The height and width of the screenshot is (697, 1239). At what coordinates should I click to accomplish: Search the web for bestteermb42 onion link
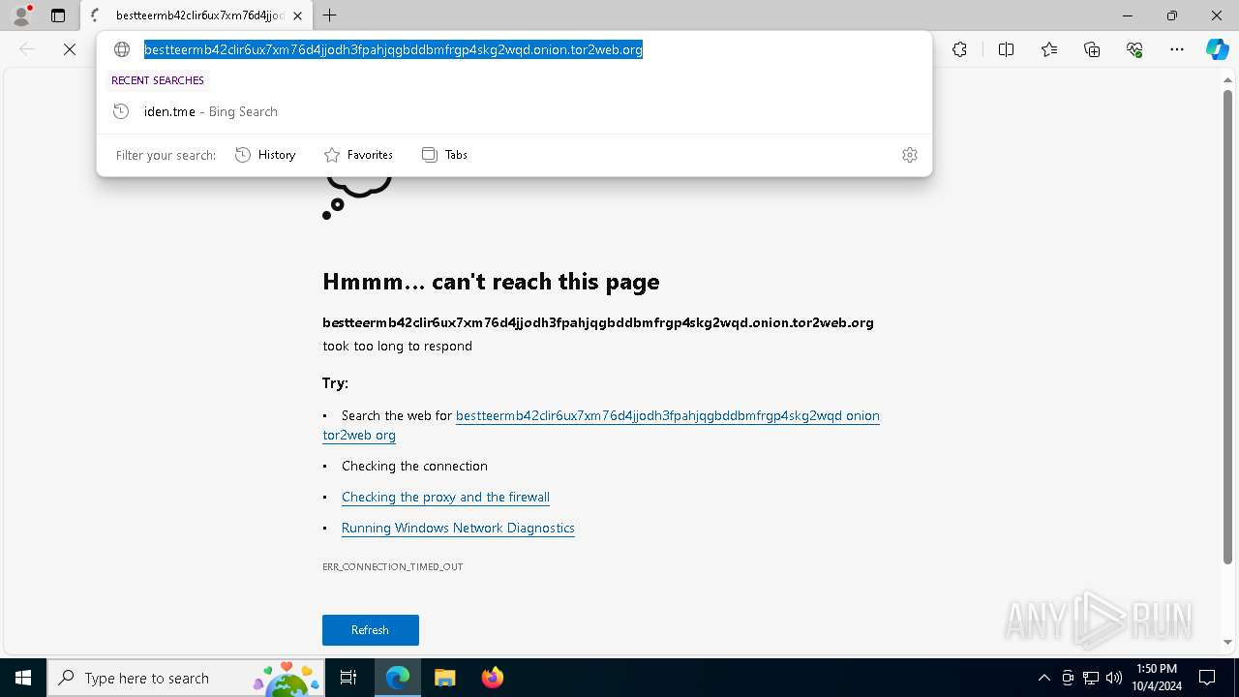pyautogui.click(x=601, y=425)
